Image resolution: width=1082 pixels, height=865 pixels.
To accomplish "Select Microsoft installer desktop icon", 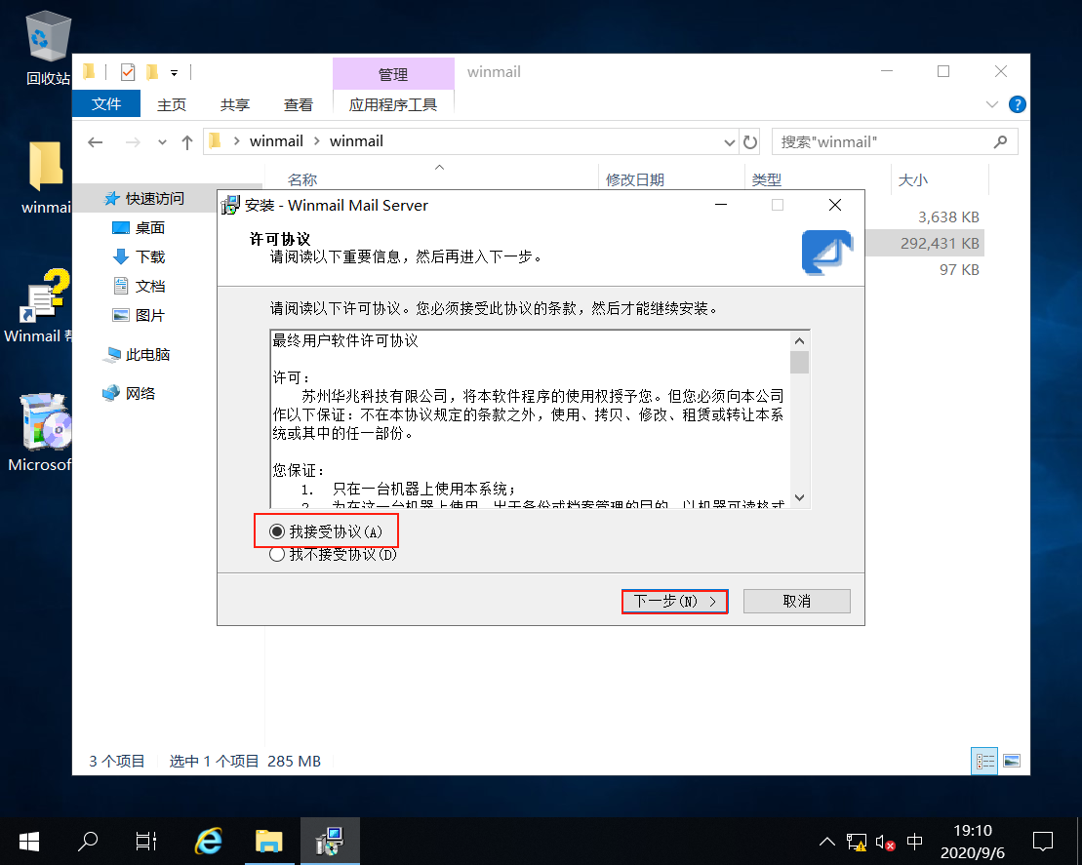I will pos(39,432).
